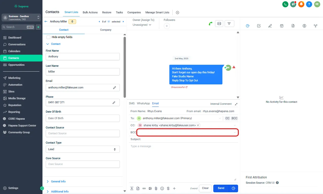323x194 pixels.
Task: Toggle the CC field button
Action: coord(227,118)
